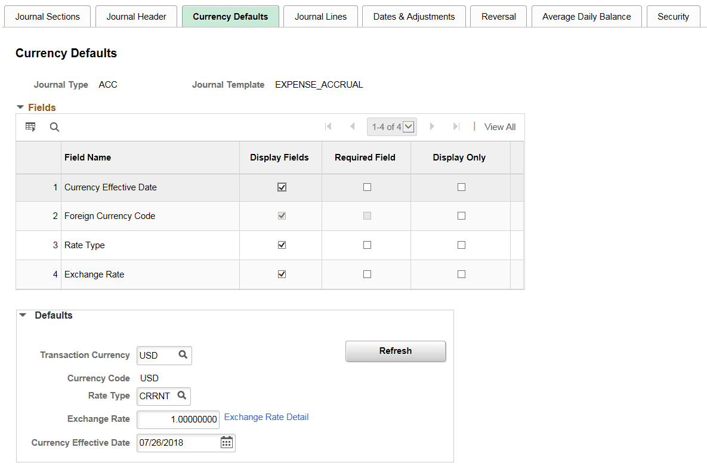Image resolution: width=707 pixels, height=469 pixels.
Task: Enable Display Only for Currency Effective Date
Action: (461, 187)
